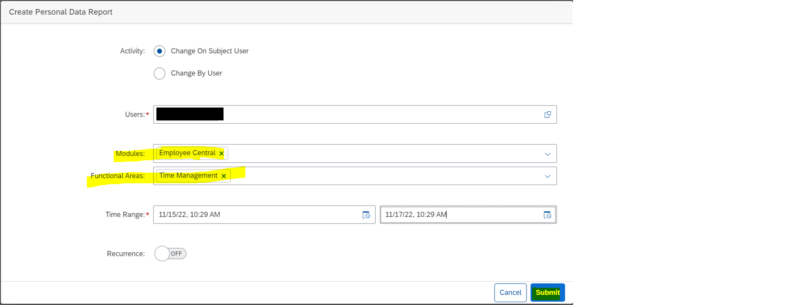Select Change On Subject User radio button
Screen dimensions: 808x305
pos(159,51)
